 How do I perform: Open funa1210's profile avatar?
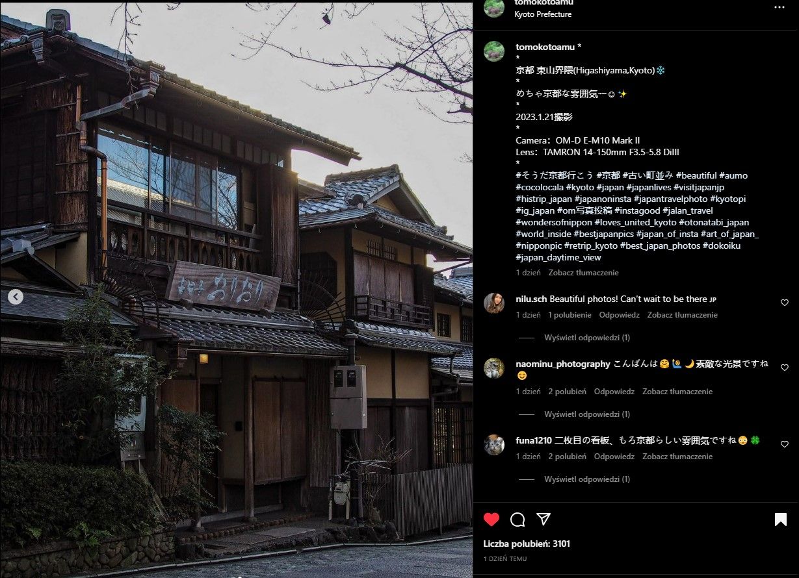coord(494,445)
